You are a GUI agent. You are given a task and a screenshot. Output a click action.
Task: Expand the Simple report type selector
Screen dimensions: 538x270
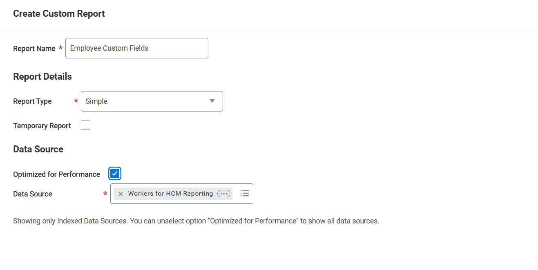click(x=152, y=101)
